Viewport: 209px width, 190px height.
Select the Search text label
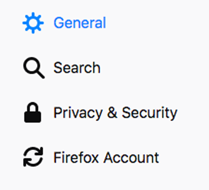(x=77, y=68)
